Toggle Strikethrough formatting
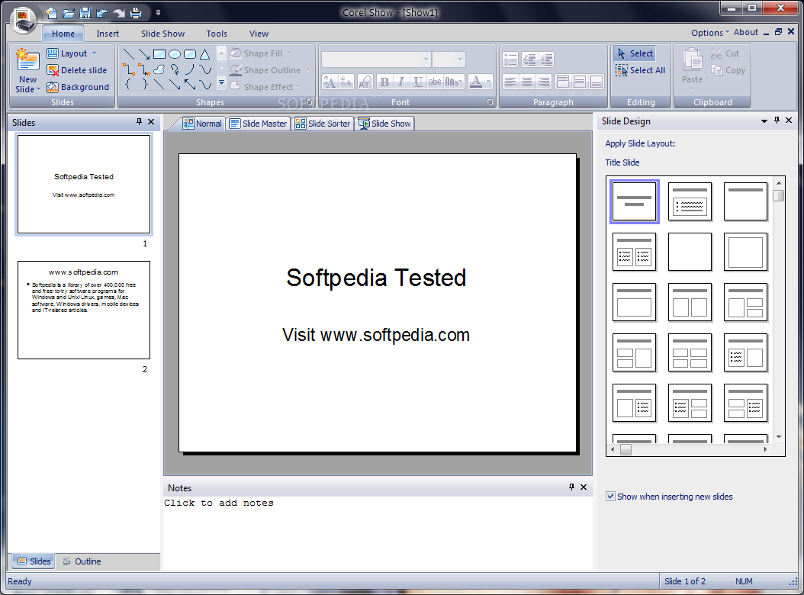Image resolution: width=804 pixels, height=595 pixels. tap(435, 82)
